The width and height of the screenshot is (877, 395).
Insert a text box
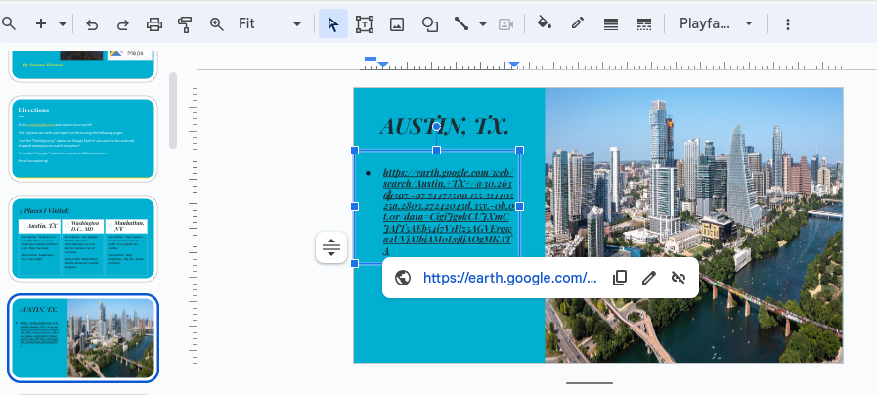pos(365,24)
